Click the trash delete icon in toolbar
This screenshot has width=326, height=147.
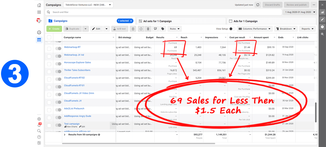click(148, 29)
